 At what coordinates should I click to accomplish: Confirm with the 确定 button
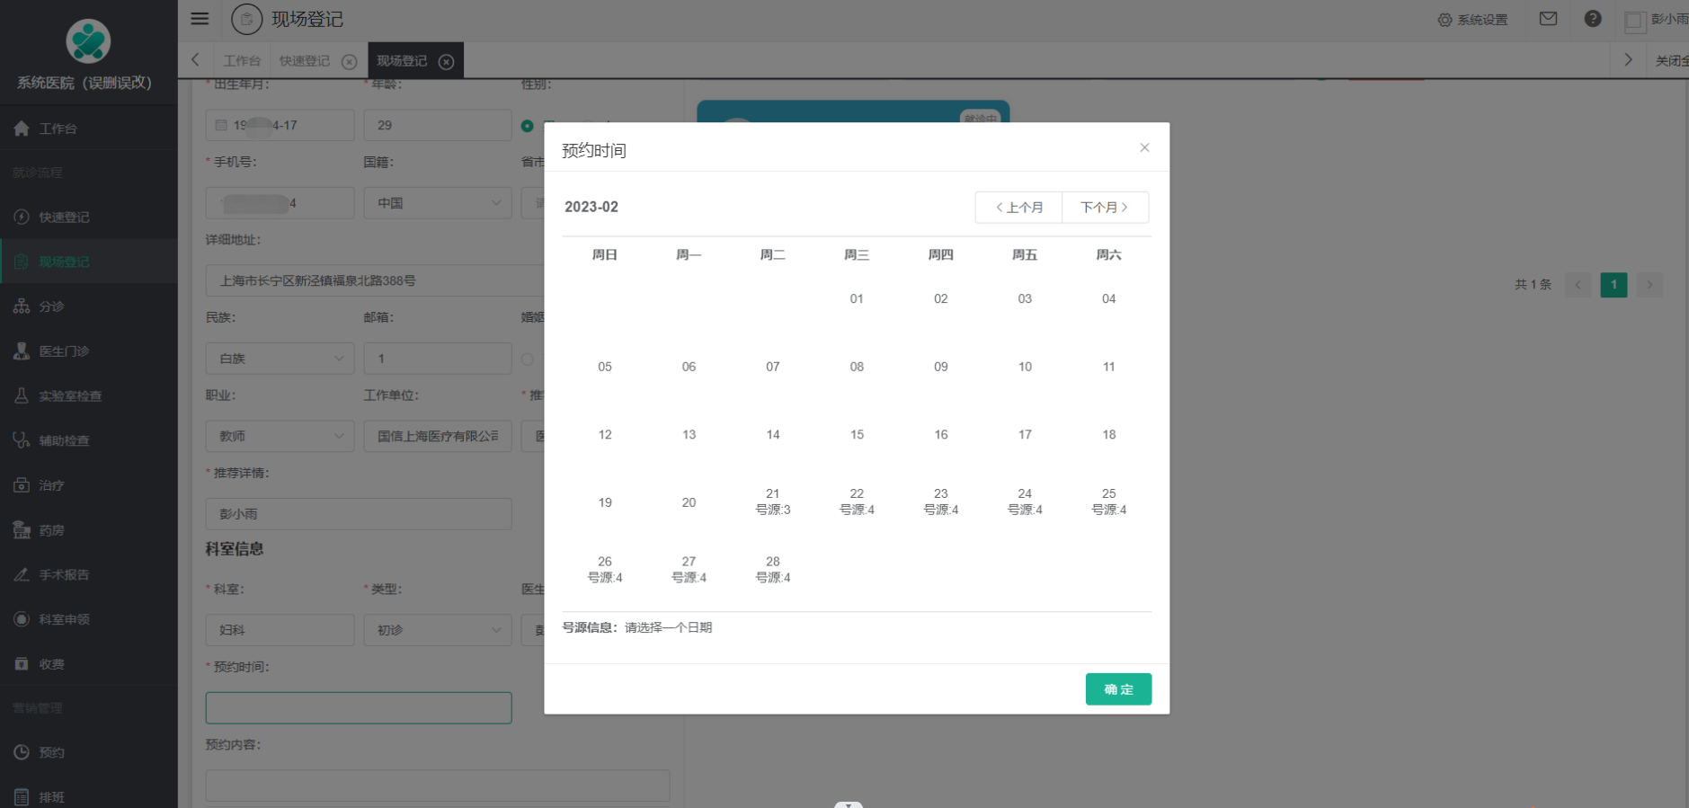tap(1118, 689)
